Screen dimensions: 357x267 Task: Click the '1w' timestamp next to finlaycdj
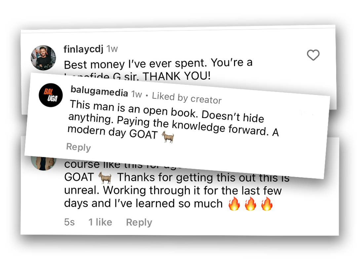(112, 49)
